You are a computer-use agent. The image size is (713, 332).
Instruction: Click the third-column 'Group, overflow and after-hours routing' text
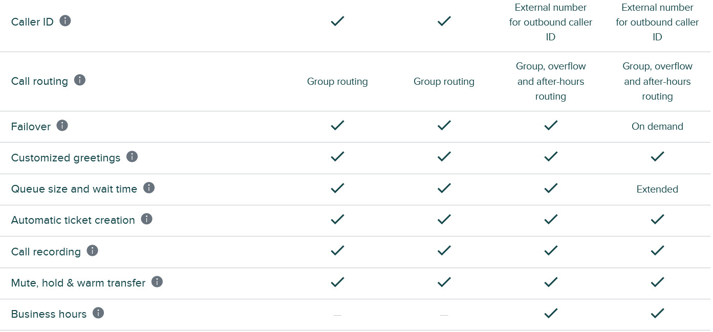coord(551,81)
